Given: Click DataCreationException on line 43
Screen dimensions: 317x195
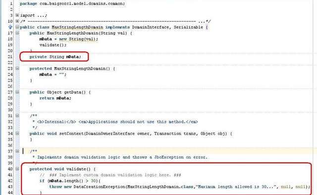Looking at the screenshot, I should 99,187.
